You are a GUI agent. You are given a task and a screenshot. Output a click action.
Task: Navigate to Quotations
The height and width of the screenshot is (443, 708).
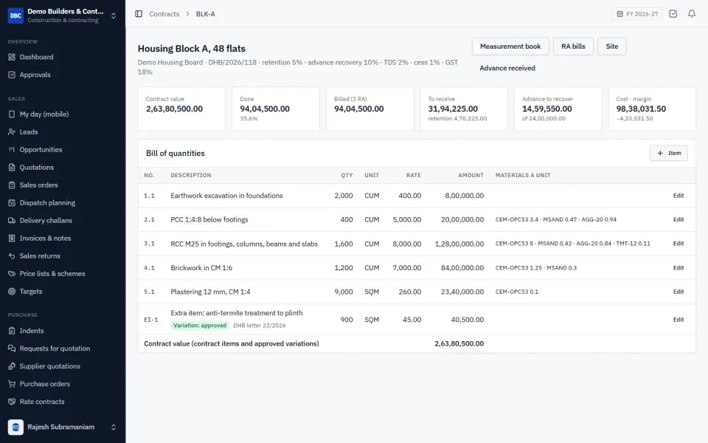pos(63,168)
